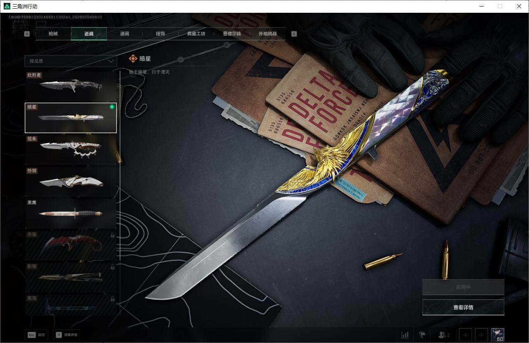
Task: Click the first plus teammate slot
Action: coord(465,335)
